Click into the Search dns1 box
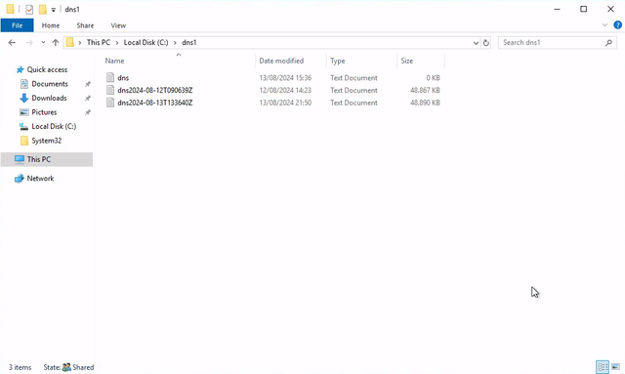 tap(552, 43)
